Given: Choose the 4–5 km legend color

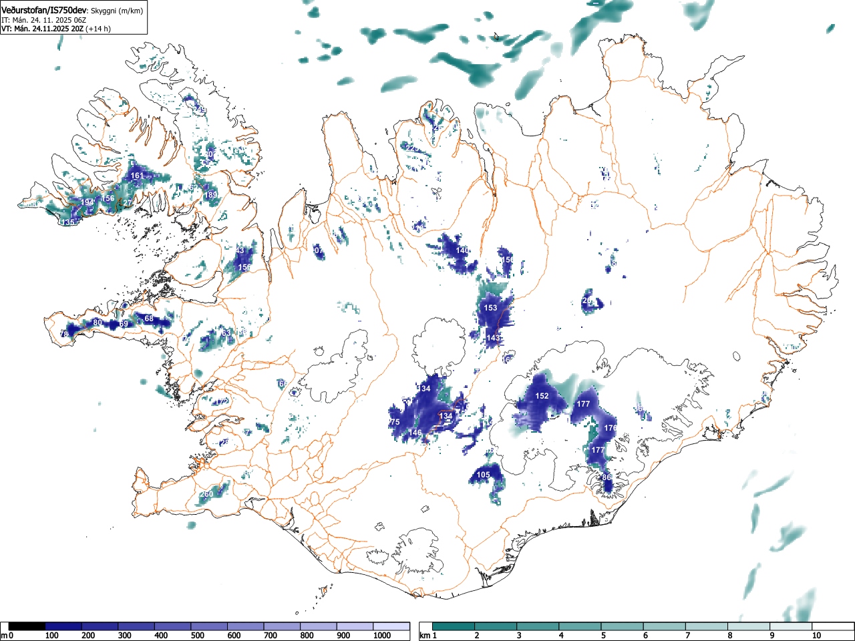Looking at the screenshot, I should point(580,626).
